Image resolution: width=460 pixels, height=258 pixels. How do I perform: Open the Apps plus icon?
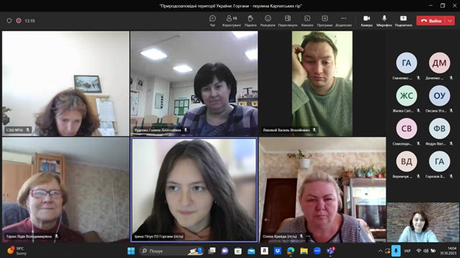coord(325,21)
